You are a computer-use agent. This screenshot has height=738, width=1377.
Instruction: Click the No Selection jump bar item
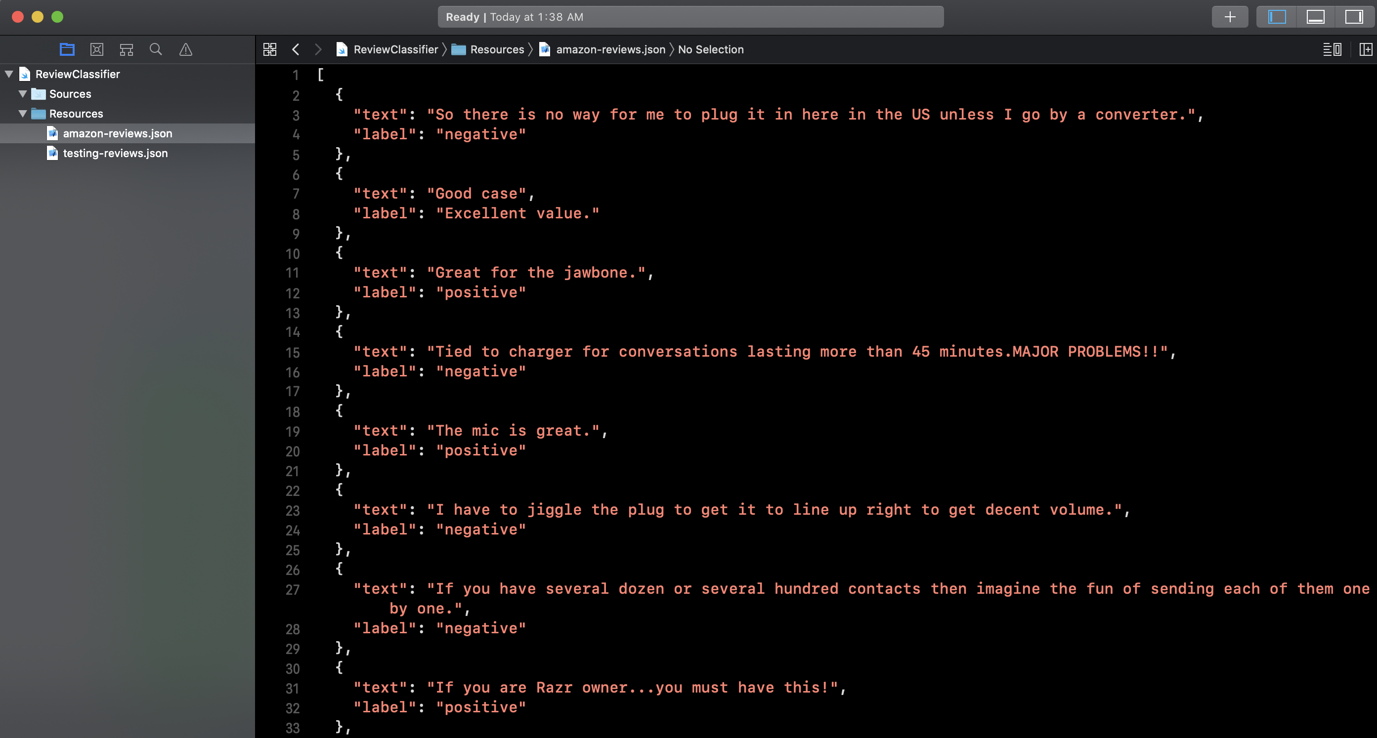tap(710, 49)
